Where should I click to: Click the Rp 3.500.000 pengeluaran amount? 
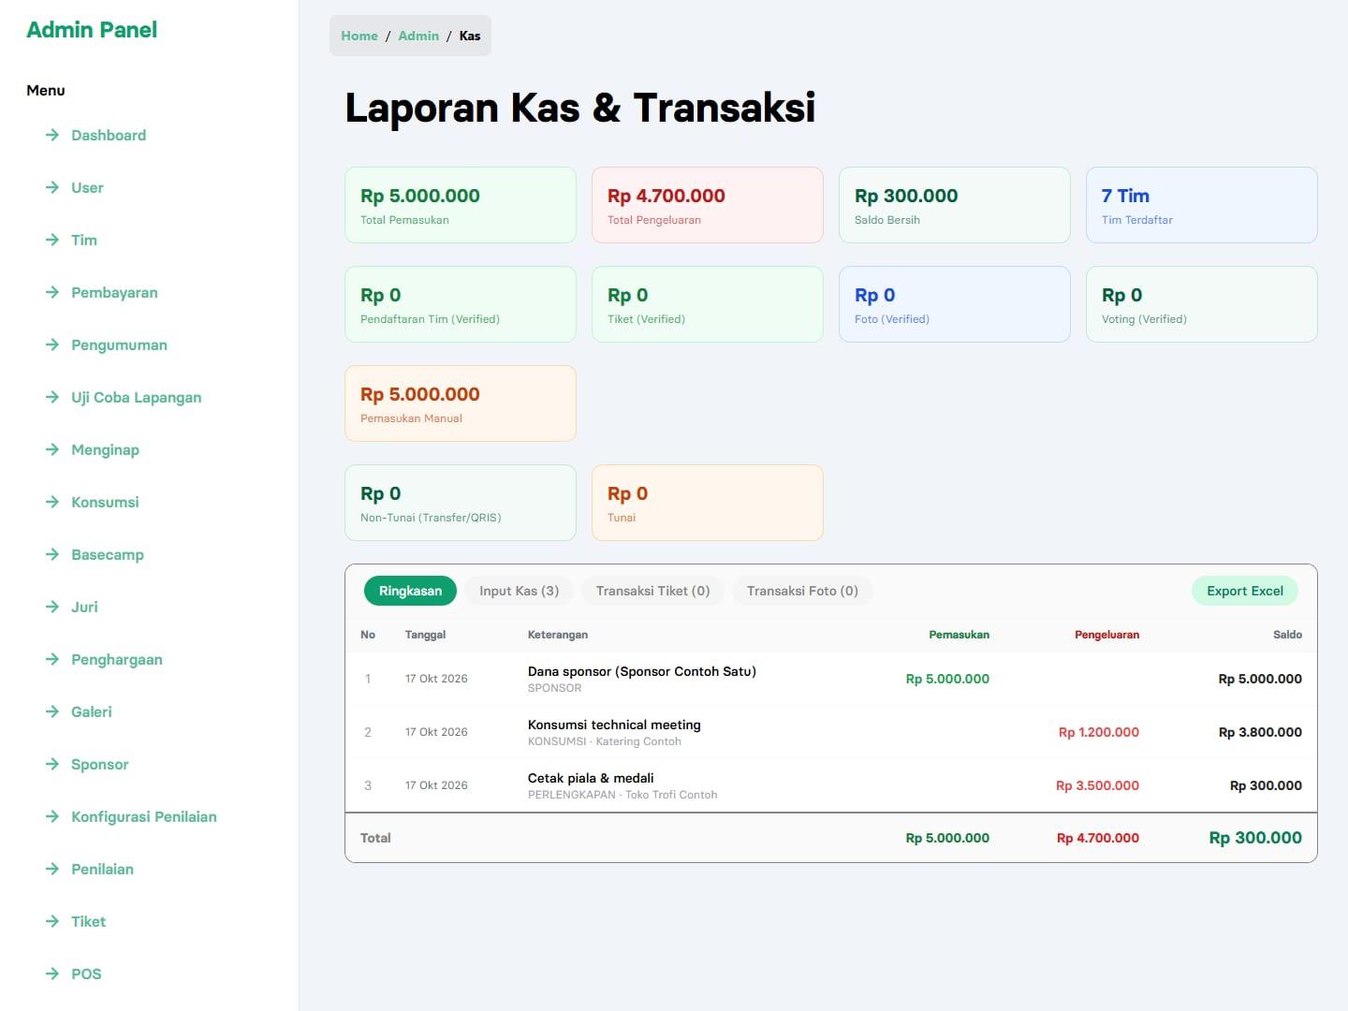1097,785
